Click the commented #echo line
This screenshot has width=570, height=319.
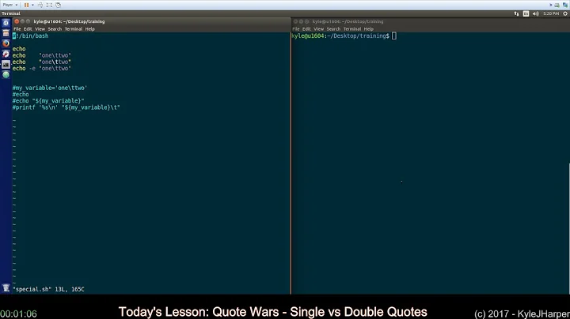21,94
